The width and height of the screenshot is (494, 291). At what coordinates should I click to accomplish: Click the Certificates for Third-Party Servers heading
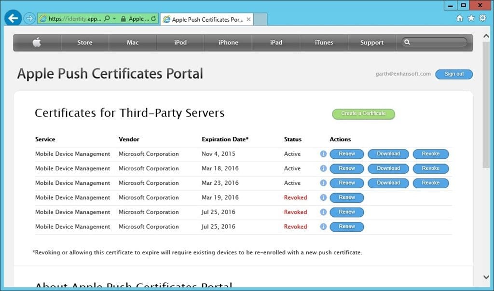129,113
